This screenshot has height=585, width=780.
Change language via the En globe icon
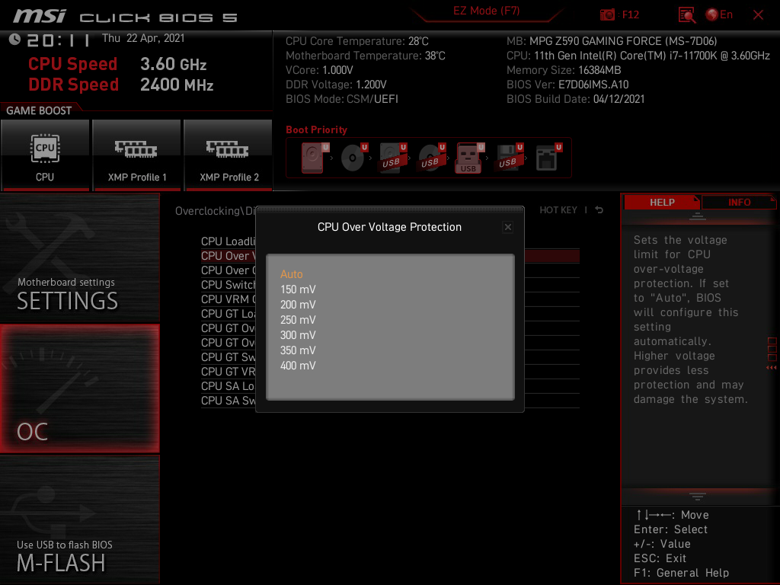tap(719, 14)
